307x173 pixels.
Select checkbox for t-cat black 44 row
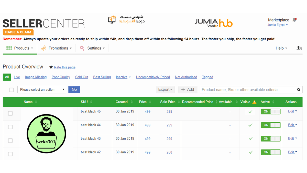pyautogui.click(x=10, y=127)
